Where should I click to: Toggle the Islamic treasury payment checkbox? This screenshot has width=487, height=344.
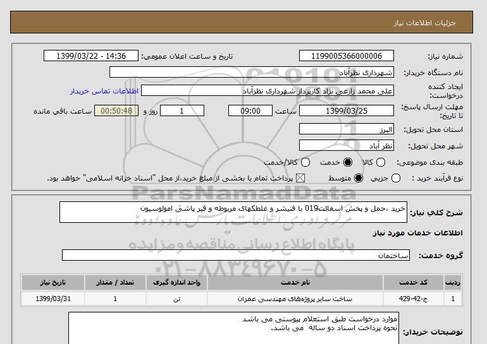pos(300,178)
